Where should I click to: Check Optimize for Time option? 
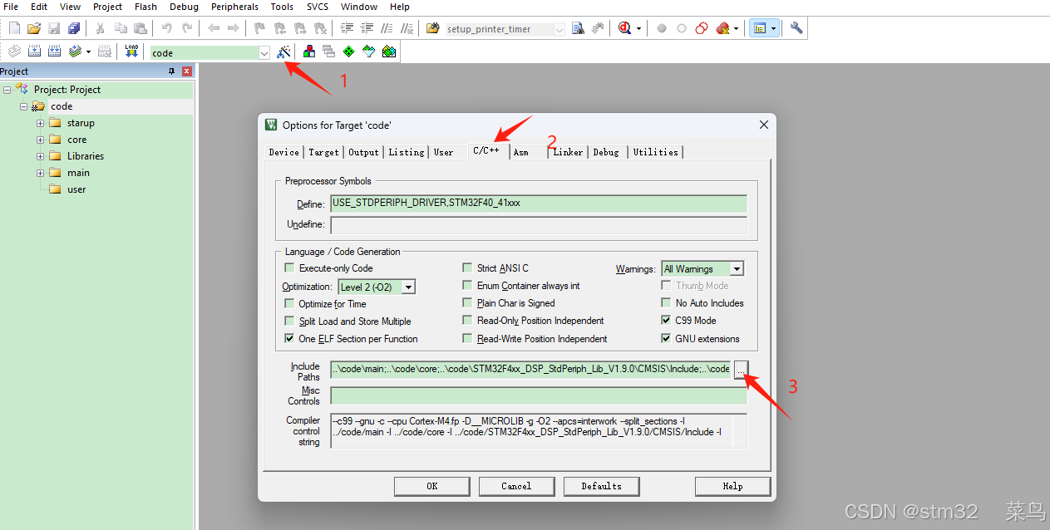tap(289, 303)
